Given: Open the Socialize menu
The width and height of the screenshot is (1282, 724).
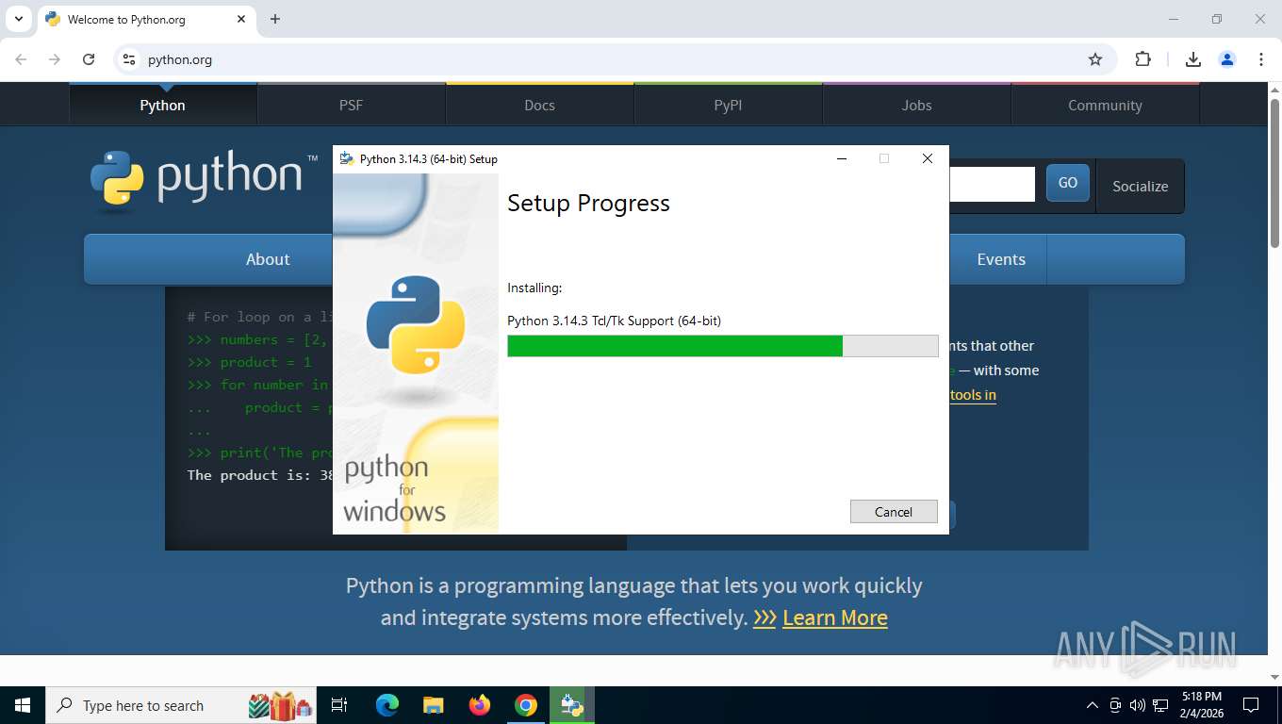Looking at the screenshot, I should click(x=1140, y=186).
